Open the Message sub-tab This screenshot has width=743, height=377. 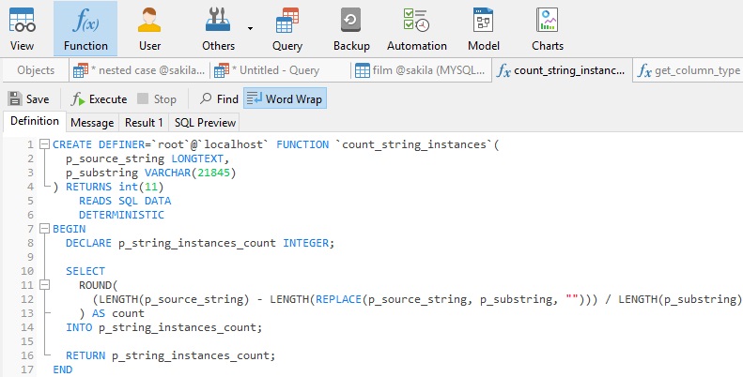pos(92,123)
